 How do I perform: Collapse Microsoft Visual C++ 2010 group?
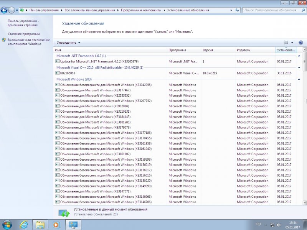(299, 68)
